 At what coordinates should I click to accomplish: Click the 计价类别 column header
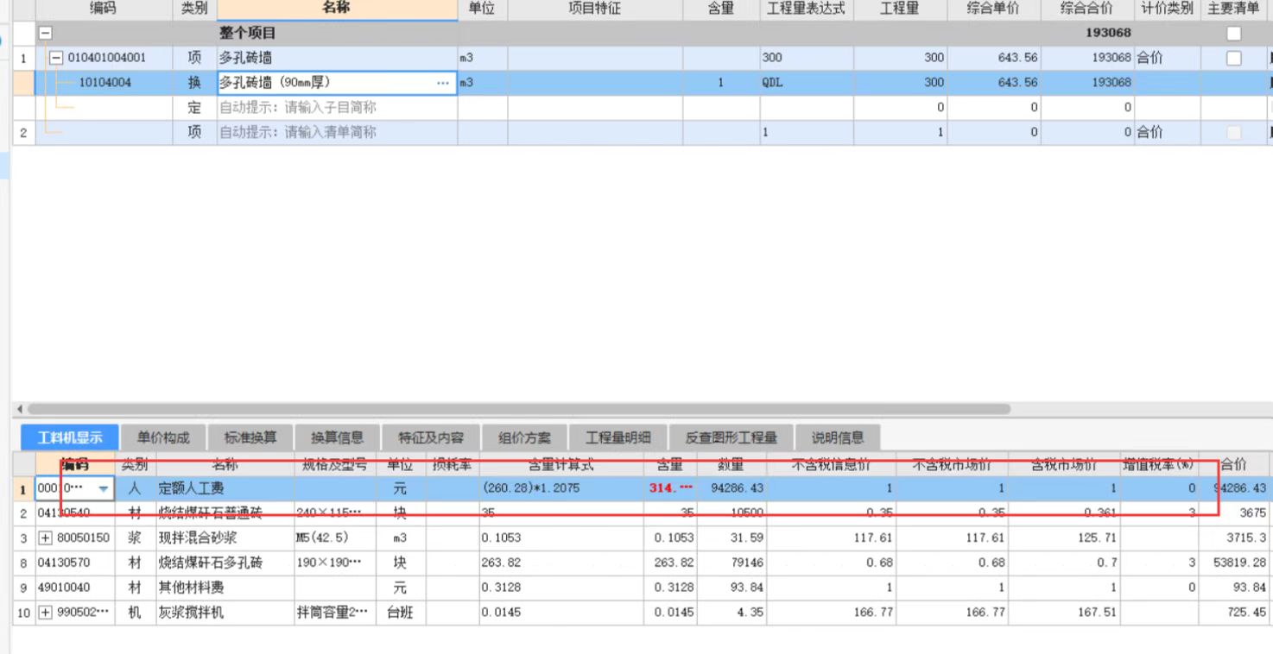pos(1167,9)
